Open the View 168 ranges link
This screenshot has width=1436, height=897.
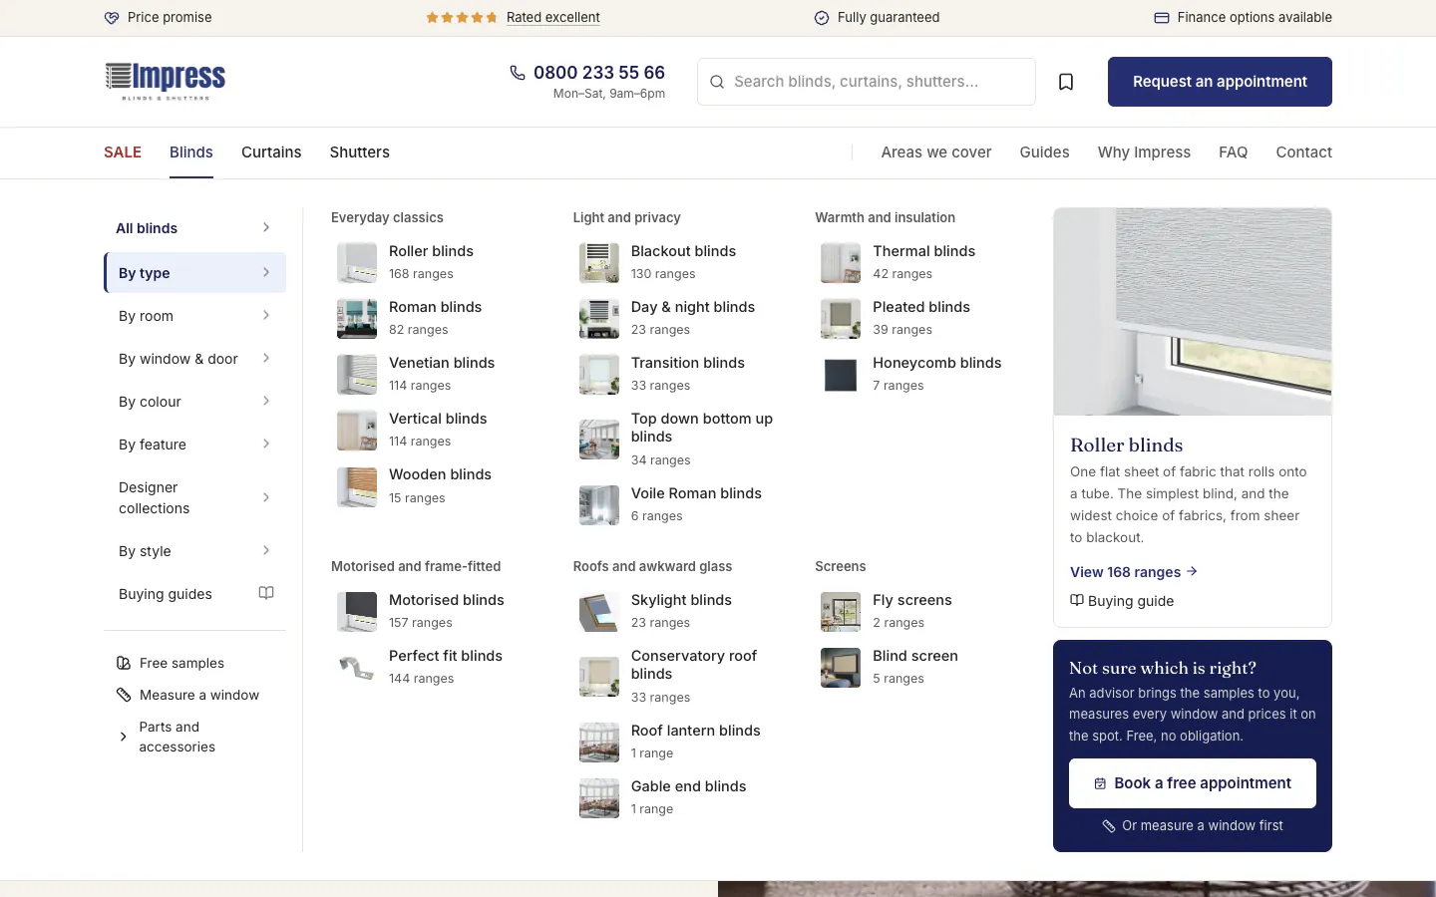[1134, 572]
